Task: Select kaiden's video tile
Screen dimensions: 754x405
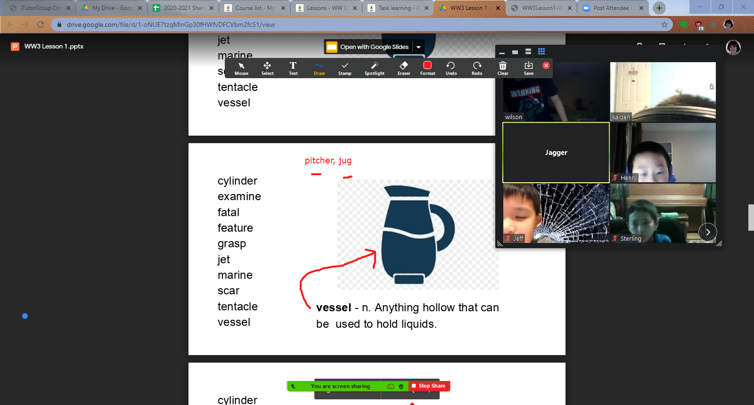Action: pos(663,92)
